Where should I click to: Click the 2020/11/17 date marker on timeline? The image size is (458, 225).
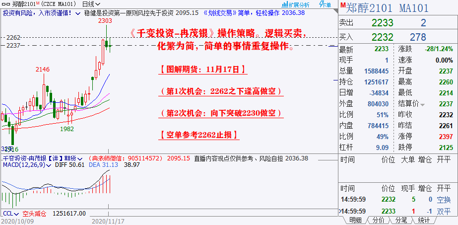pyautogui.click(x=108, y=220)
